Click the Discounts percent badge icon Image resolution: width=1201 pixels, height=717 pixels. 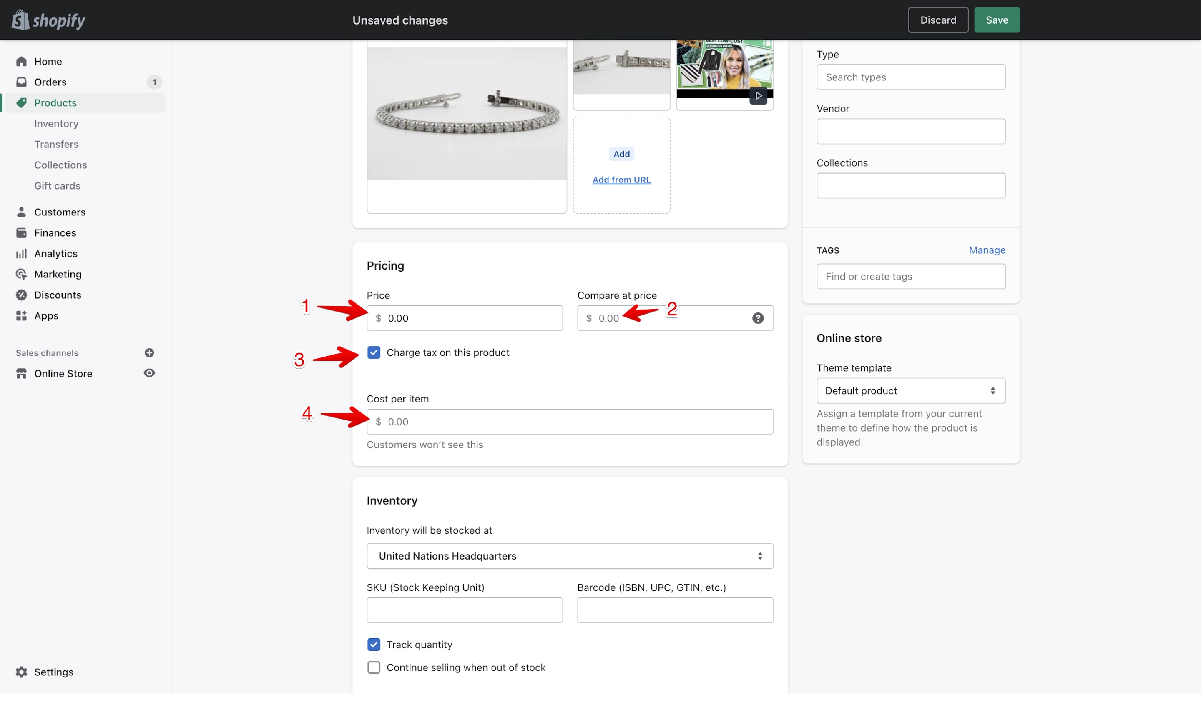point(21,295)
